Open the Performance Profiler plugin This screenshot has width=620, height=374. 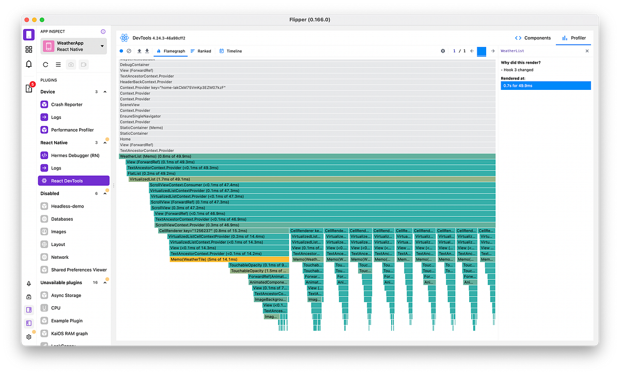(x=70, y=130)
